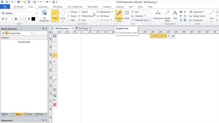
Task: Activate the Offset Curve tool
Action: (86, 16)
